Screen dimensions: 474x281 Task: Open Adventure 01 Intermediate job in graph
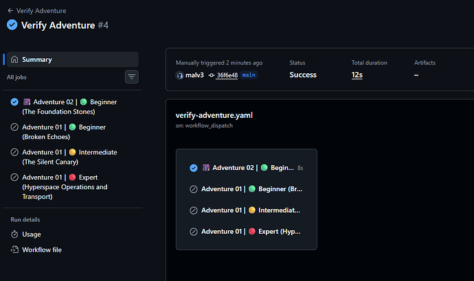coord(247,210)
